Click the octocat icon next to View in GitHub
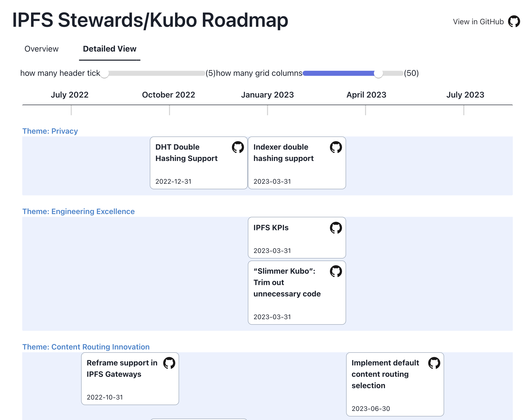 (514, 21)
